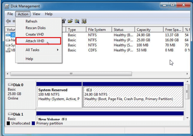Click Refresh in the Action menu
The width and height of the screenshot is (193, 136).
tap(31, 21)
